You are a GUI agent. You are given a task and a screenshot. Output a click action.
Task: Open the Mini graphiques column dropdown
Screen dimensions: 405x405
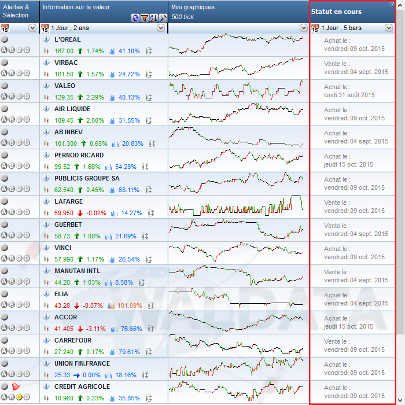(304, 28)
